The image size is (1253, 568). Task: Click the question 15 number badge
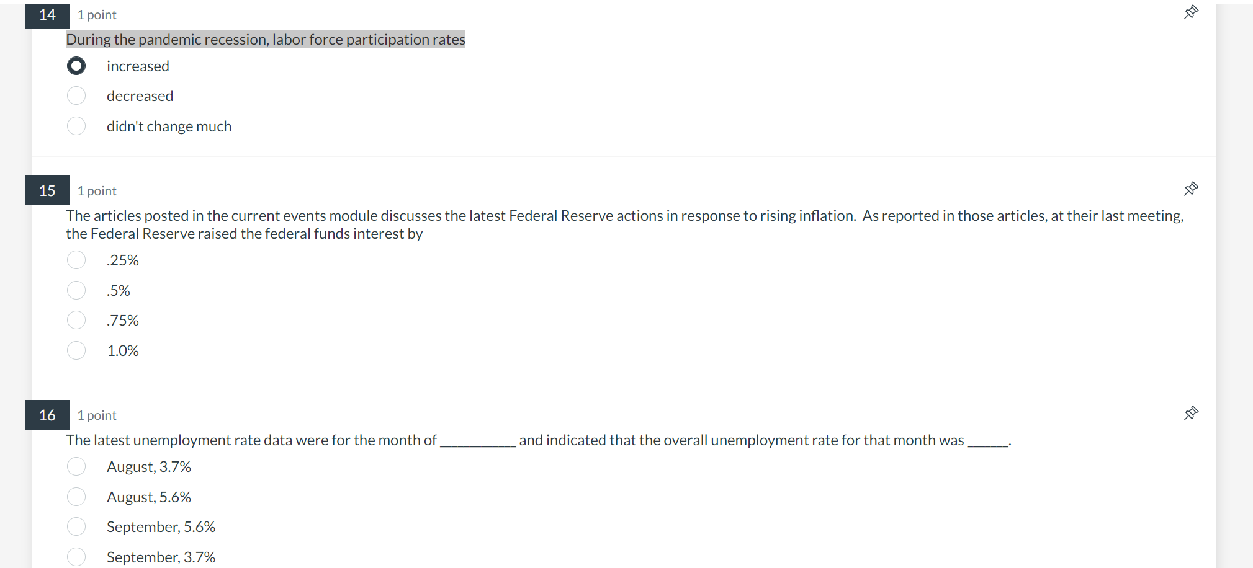[x=47, y=190]
